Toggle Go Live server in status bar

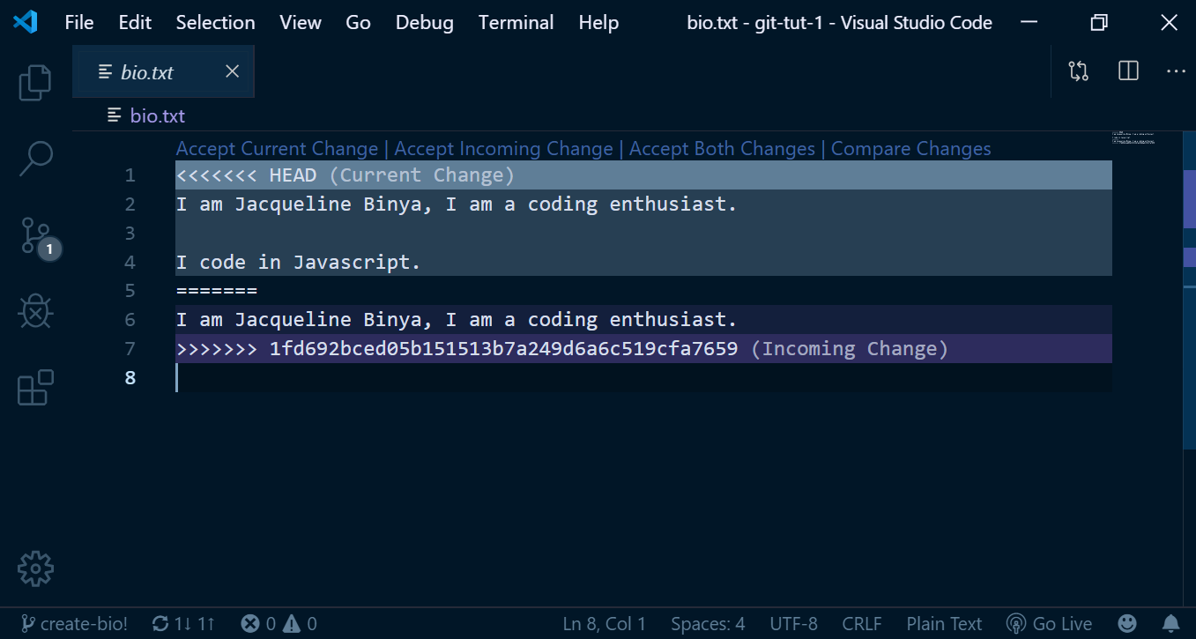(1049, 624)
